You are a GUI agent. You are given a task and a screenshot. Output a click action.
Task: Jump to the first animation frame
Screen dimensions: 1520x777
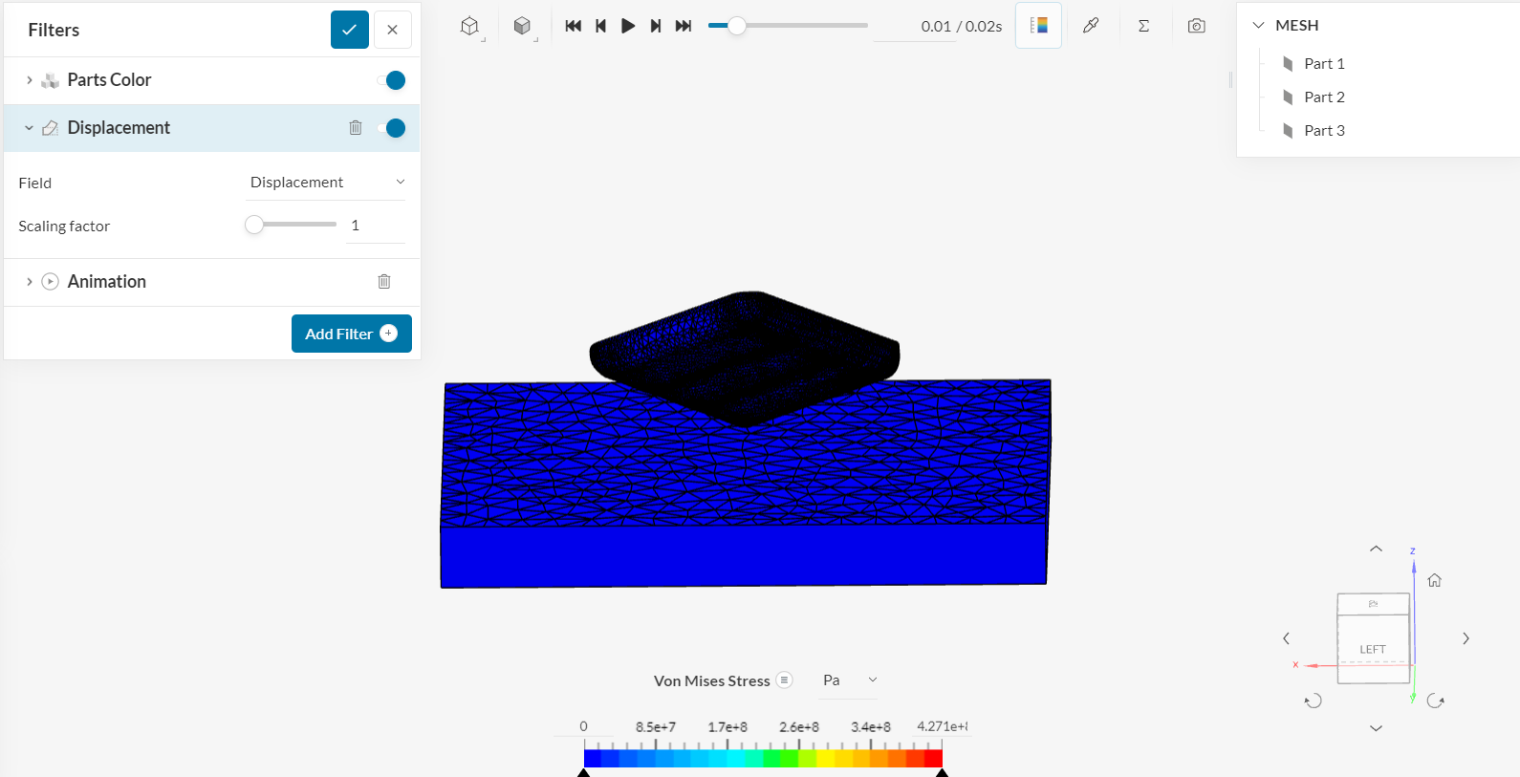pyautogui.click(x=573, y=26)
